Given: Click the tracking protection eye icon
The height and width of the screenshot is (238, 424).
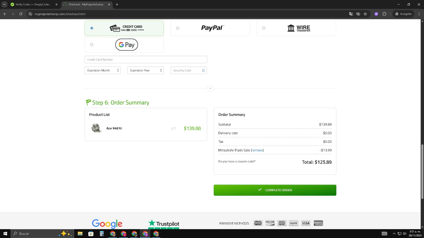Looking at the screenshot, I should click(x=358, y=14).
